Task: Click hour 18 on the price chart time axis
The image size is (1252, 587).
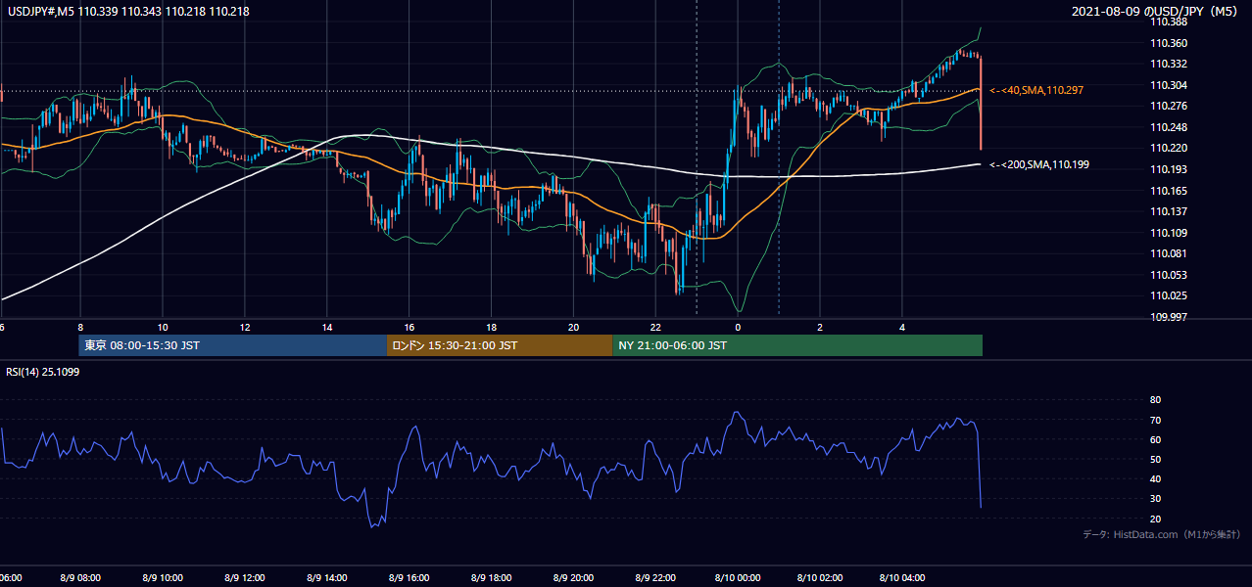Action: 491,327
